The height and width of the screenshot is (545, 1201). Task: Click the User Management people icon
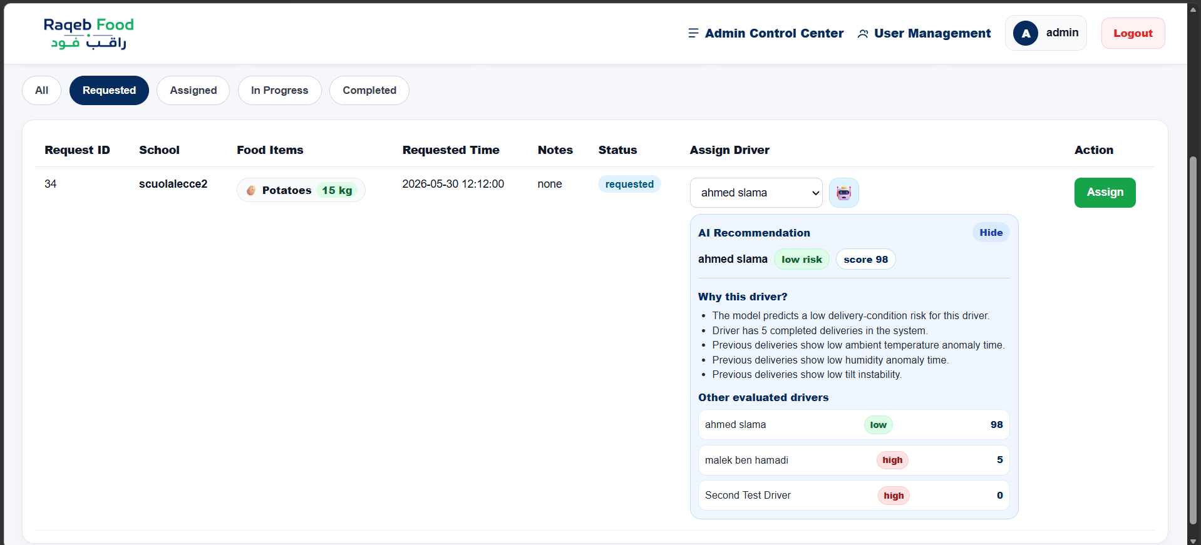point(863,33)
